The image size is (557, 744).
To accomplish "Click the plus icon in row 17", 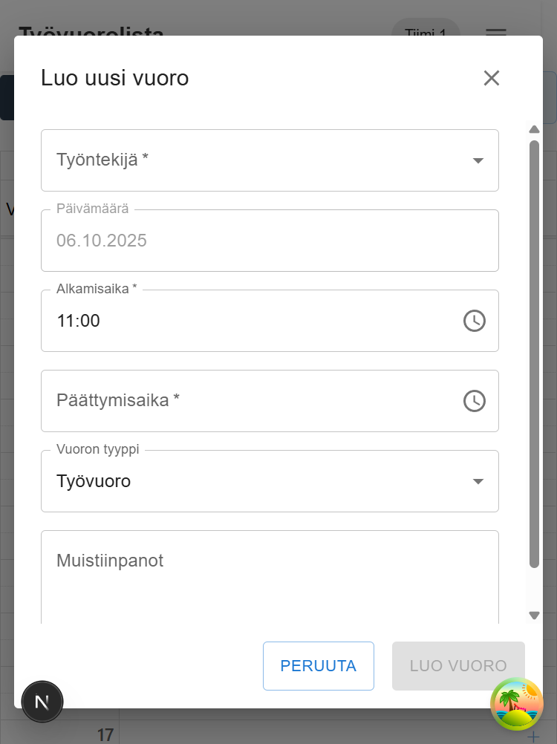I will [x=532, y=737].
